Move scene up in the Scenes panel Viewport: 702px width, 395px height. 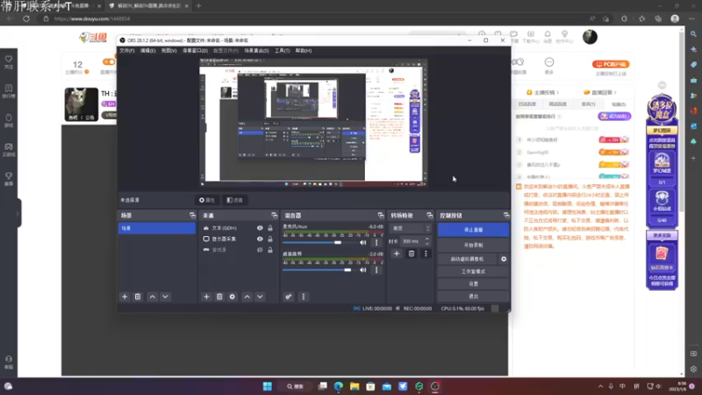coord(152,297)
